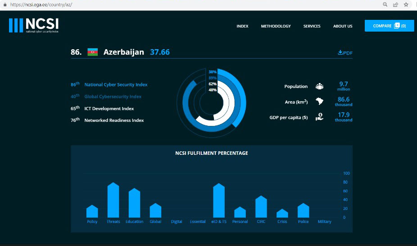Image resolution: width=417 pixels, height=246 pixels.
Task: Click the Education bar in chart
Action: [134, 204]
